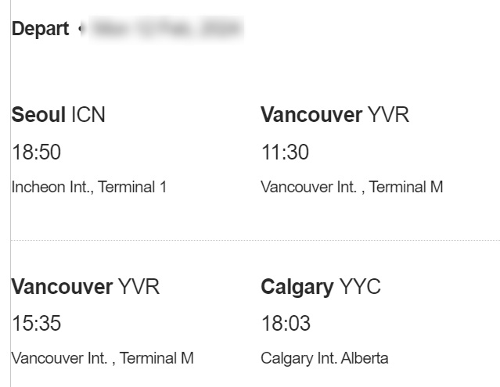The height and width of the screenshot is (387, 500).
Task: Click the YVR code beside 15:35 departure
Action: [x=138, y=287]
